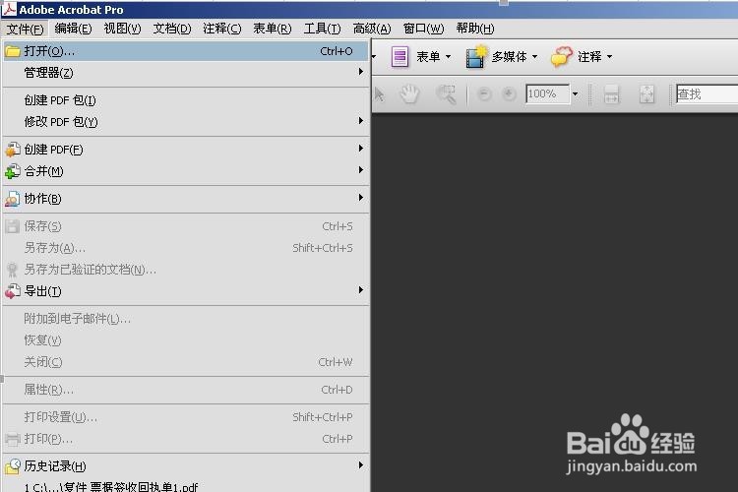Open recent file 票据签收回执单1.pdf
The image size is (738, 492).
185,486
